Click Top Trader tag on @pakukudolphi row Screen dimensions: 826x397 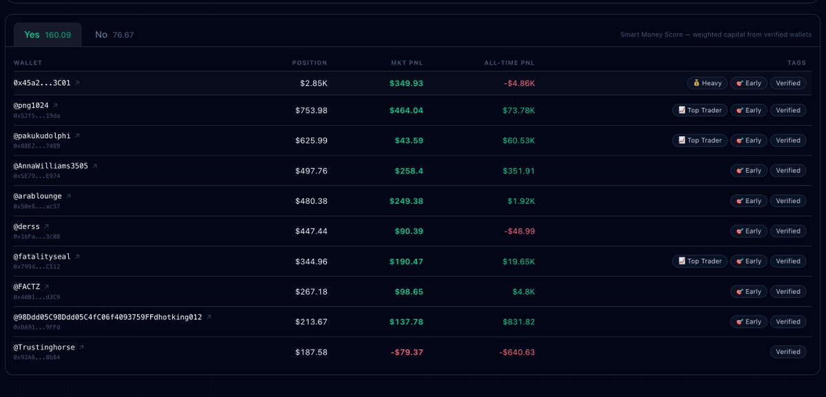(699, 140)
